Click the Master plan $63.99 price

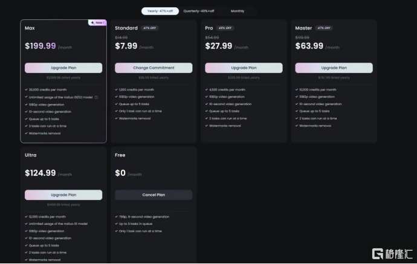309,46
